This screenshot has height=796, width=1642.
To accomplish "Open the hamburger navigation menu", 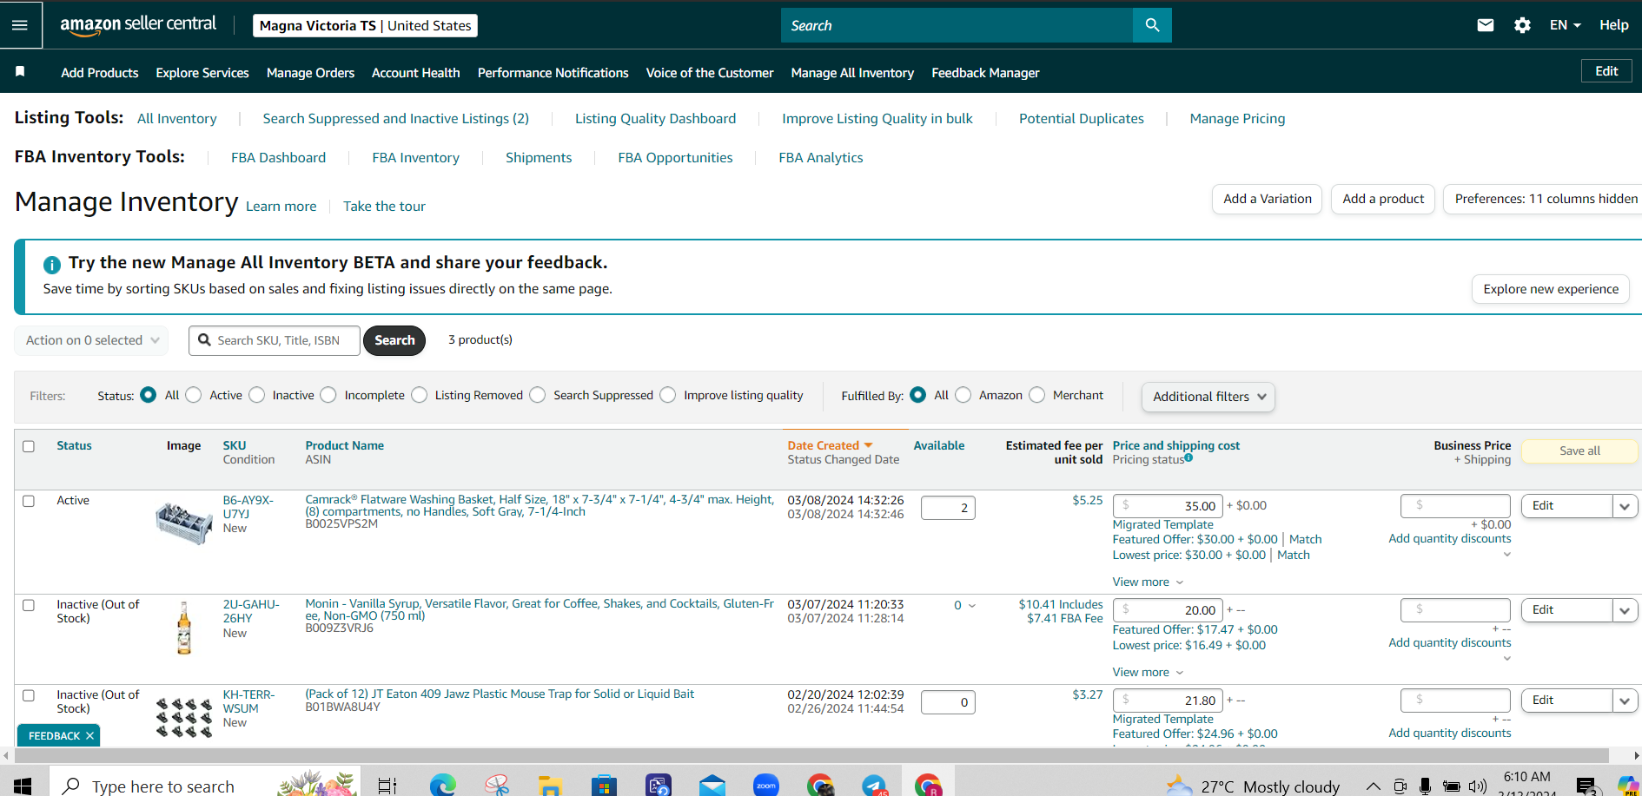I will [19, 25].
